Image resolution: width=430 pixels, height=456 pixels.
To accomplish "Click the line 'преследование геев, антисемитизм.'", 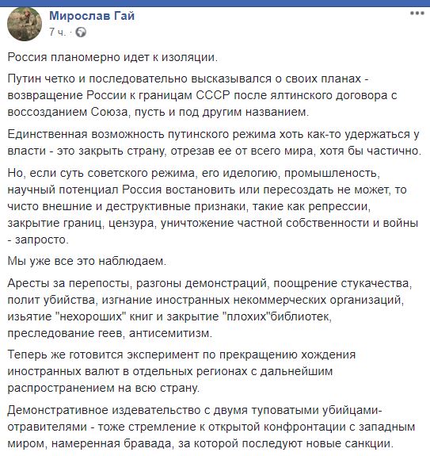I will 110,333.
